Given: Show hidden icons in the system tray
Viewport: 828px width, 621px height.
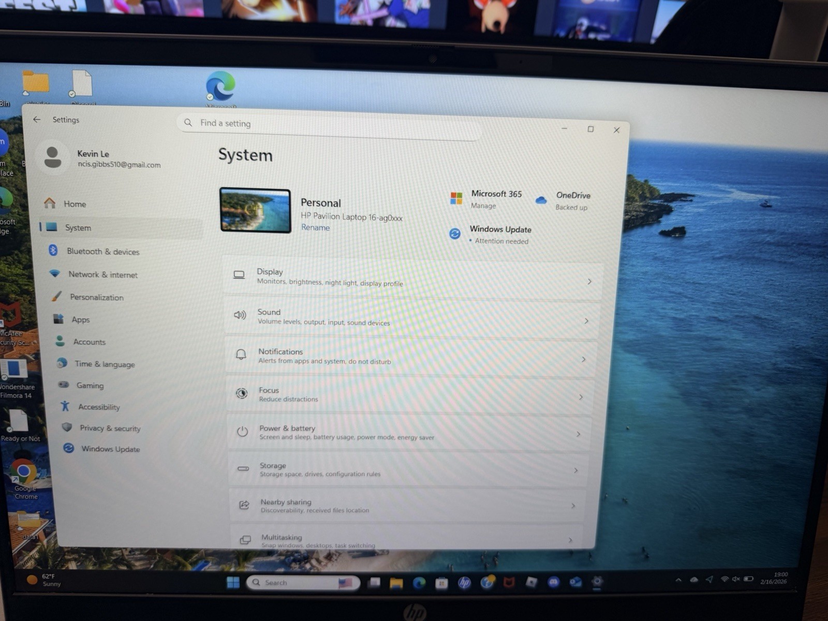Looking at the screenshot, I should (x=678, y=580).
